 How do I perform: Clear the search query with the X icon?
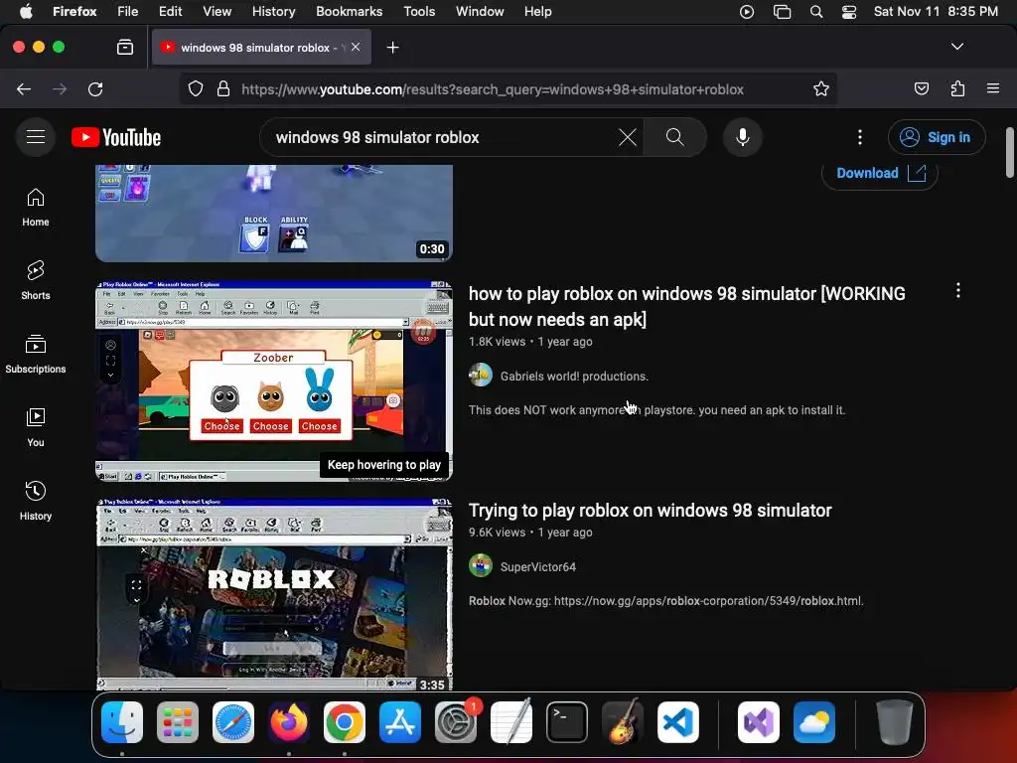click(628, 137)
